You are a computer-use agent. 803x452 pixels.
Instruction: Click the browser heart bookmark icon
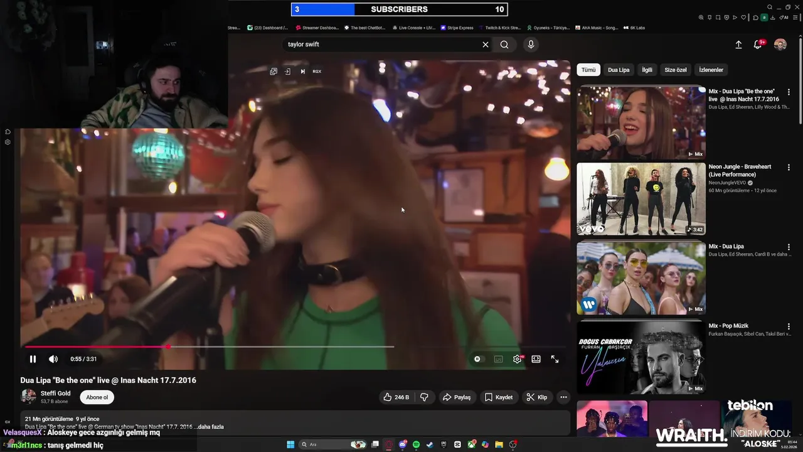tap(743, 18)
